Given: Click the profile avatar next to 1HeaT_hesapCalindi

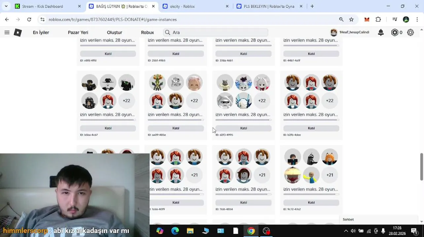Looking at the screenshot, I should coord(334,32).
